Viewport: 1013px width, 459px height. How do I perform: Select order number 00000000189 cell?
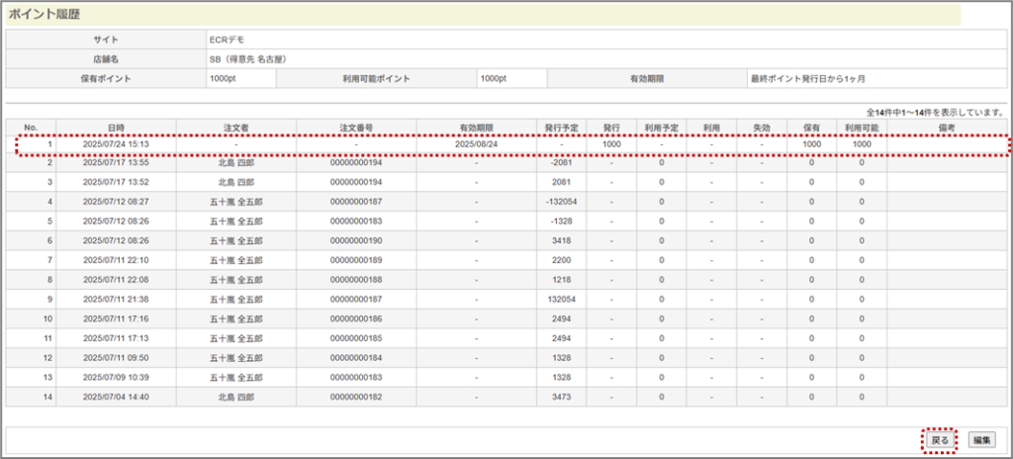[x=356, y=259]
